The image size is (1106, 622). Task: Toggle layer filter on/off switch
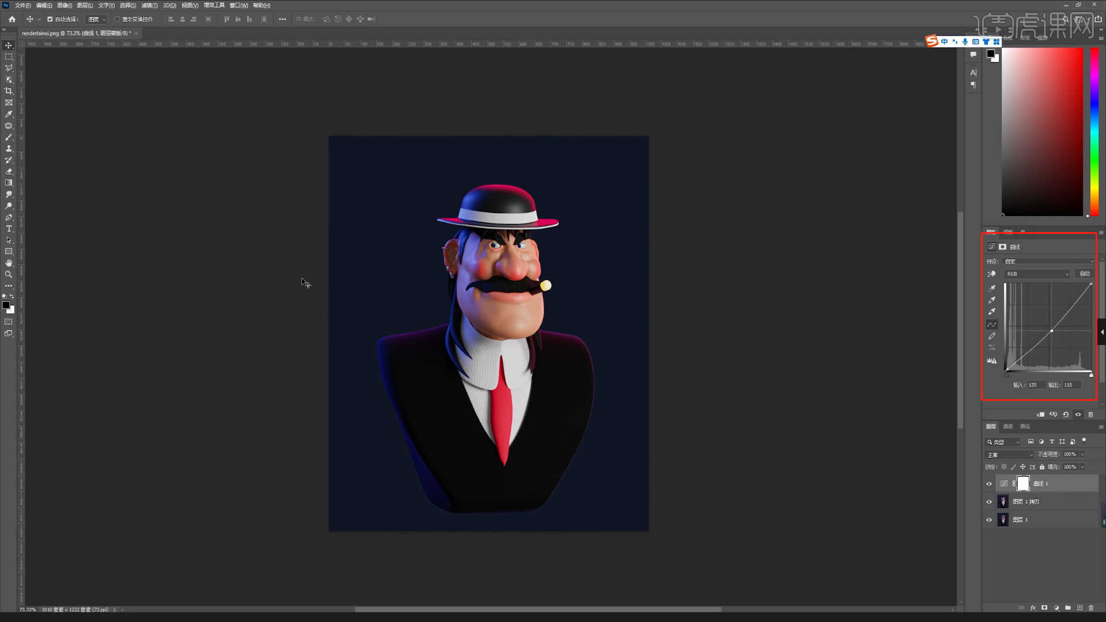pos(1084,441)
